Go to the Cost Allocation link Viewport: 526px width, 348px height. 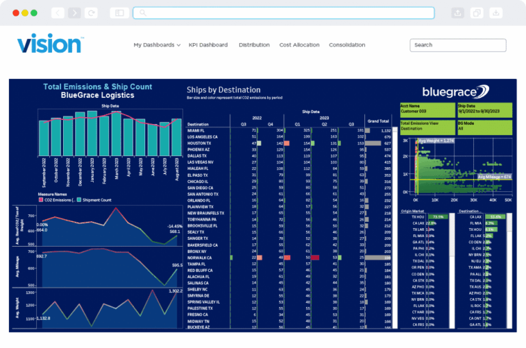(x=299, y=45)
